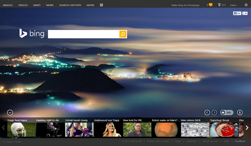Show previous homepage image
Image resolution: width=251 pixels, height=146 pixels.
click(x=207, y=113)
